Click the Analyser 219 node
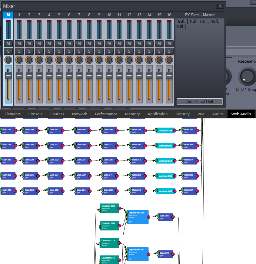Screen dimensions: 256x264 tap(165, 161)
